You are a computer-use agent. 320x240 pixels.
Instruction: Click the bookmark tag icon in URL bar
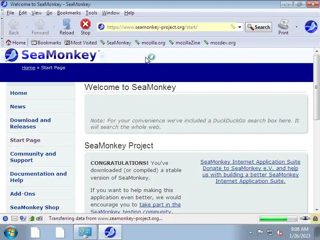[233, 27]
